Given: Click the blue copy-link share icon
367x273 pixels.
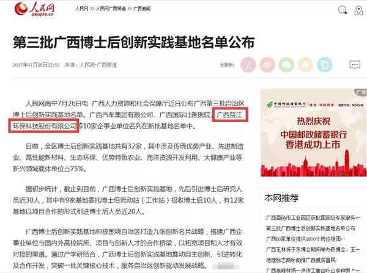Looking at the screenshot, I should pyautogui.click(x=325, y=65).
